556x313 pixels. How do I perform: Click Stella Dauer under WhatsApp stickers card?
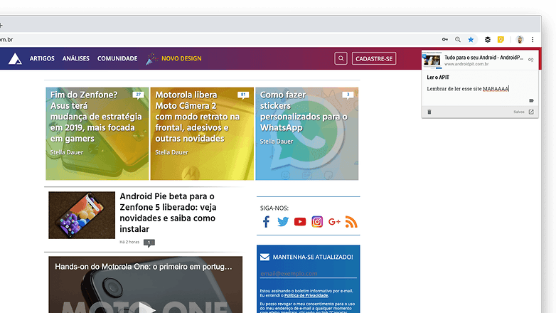coord(277,142)
